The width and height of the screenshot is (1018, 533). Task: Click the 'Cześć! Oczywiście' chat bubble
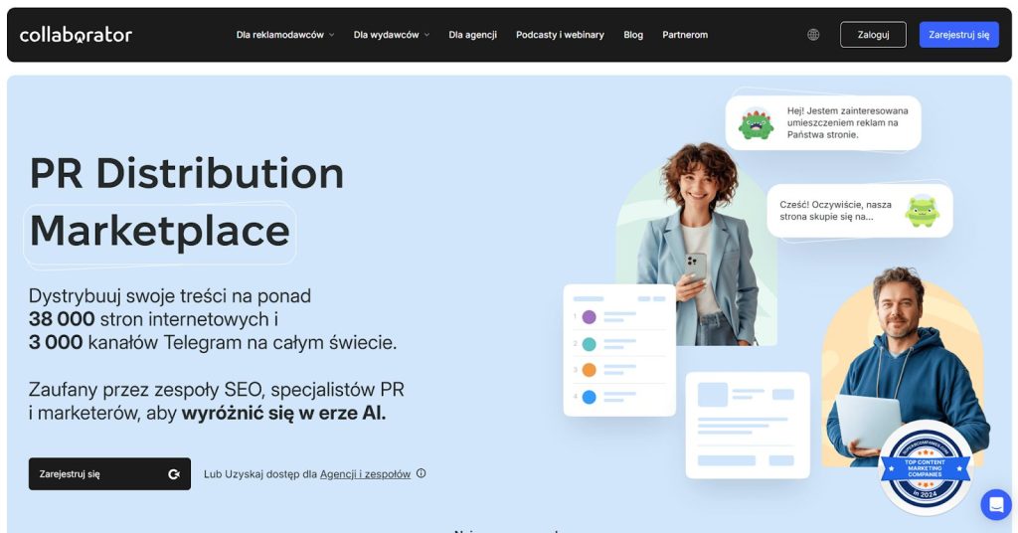click(860, 211)
